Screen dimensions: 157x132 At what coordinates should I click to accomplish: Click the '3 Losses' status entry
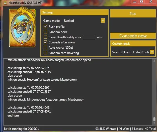pyautogui.click(x=137, y=129)
